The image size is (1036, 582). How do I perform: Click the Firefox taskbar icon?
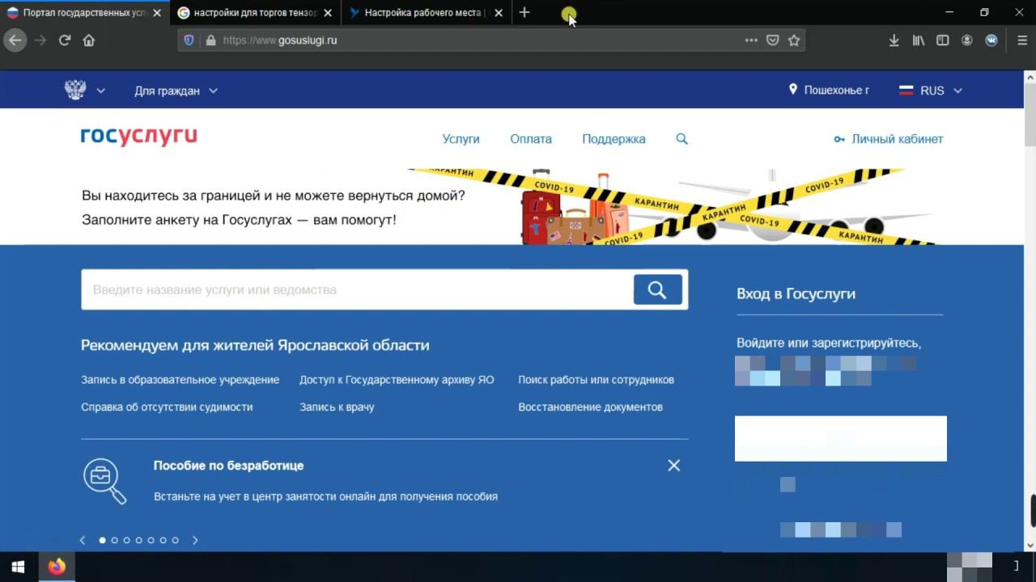click(57, 567)
